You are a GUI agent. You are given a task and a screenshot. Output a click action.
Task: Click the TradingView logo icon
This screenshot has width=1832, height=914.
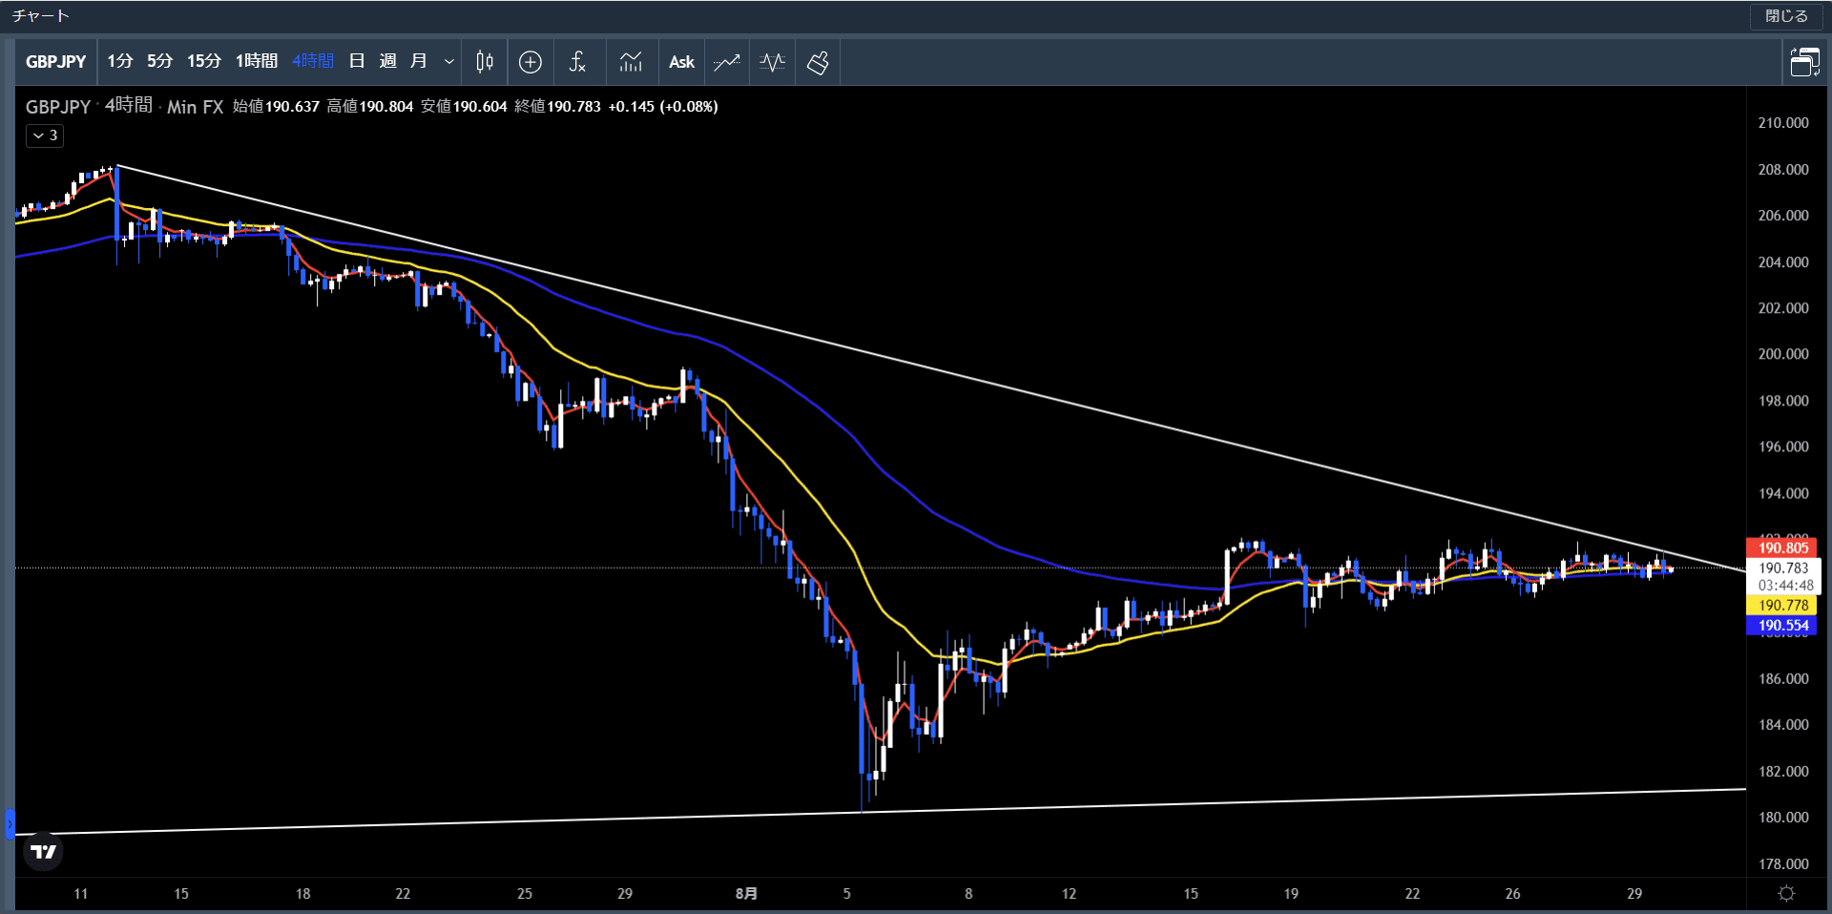(43, 852)
